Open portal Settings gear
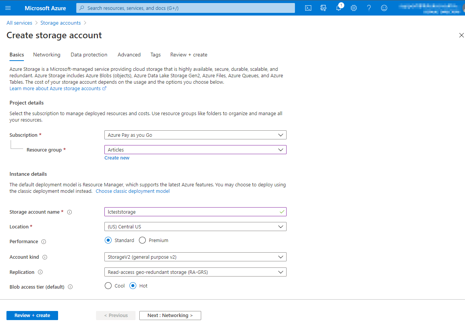 point(354,8)
